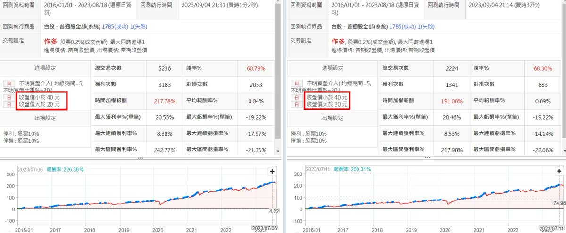Click 日 icon beside right 不明買盤介入 condition

[296, 83]
